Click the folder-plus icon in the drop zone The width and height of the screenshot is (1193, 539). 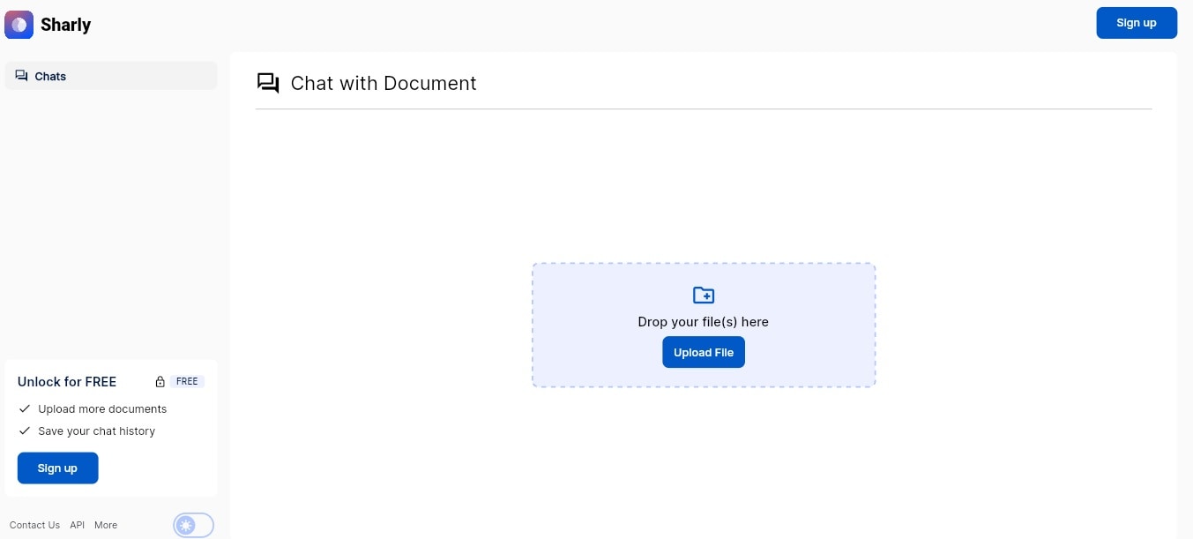(704, 295)
